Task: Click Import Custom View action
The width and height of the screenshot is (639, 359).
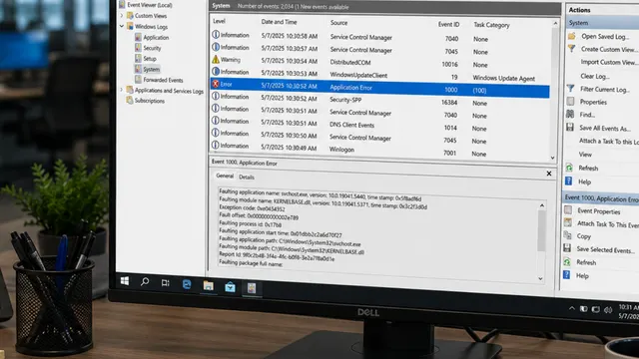Action: [608, 62]
